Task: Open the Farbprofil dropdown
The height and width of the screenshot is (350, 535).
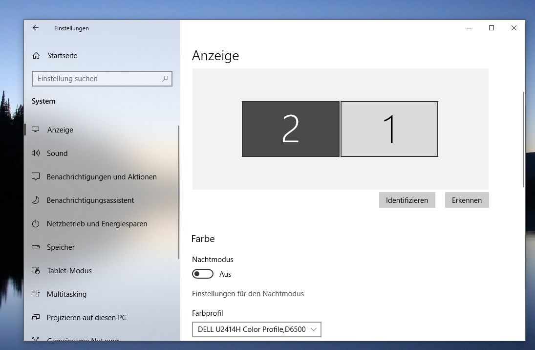Action: [x=257, y=329]
